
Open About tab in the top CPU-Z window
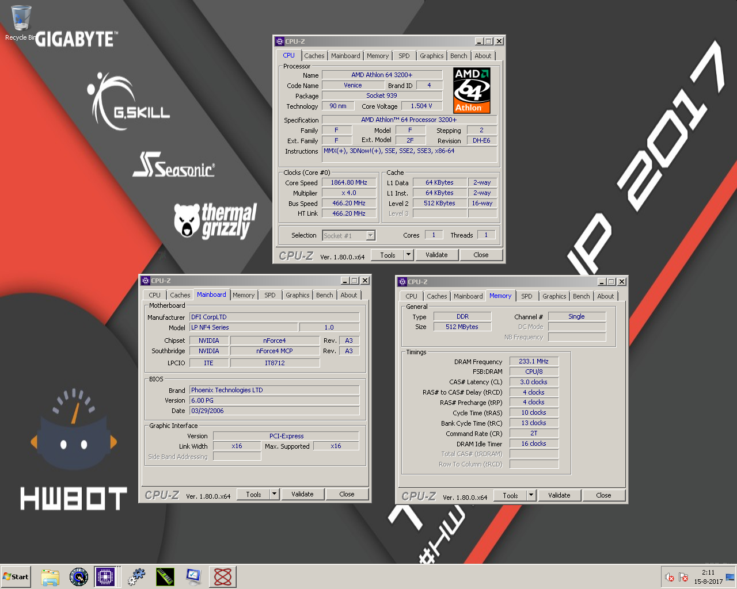(483, 56)
